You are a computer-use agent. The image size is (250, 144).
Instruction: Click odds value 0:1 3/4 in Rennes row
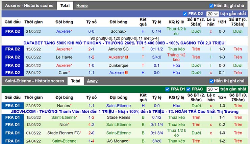tap(156, 133)
